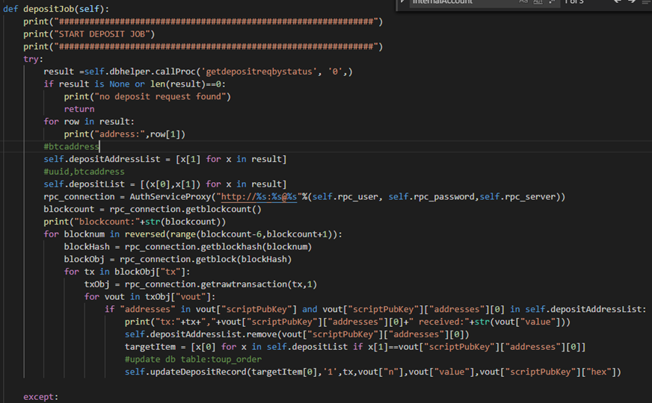Click the "START DEPOSIT JOB" string
652x403 pixels.
coord(102,34)
